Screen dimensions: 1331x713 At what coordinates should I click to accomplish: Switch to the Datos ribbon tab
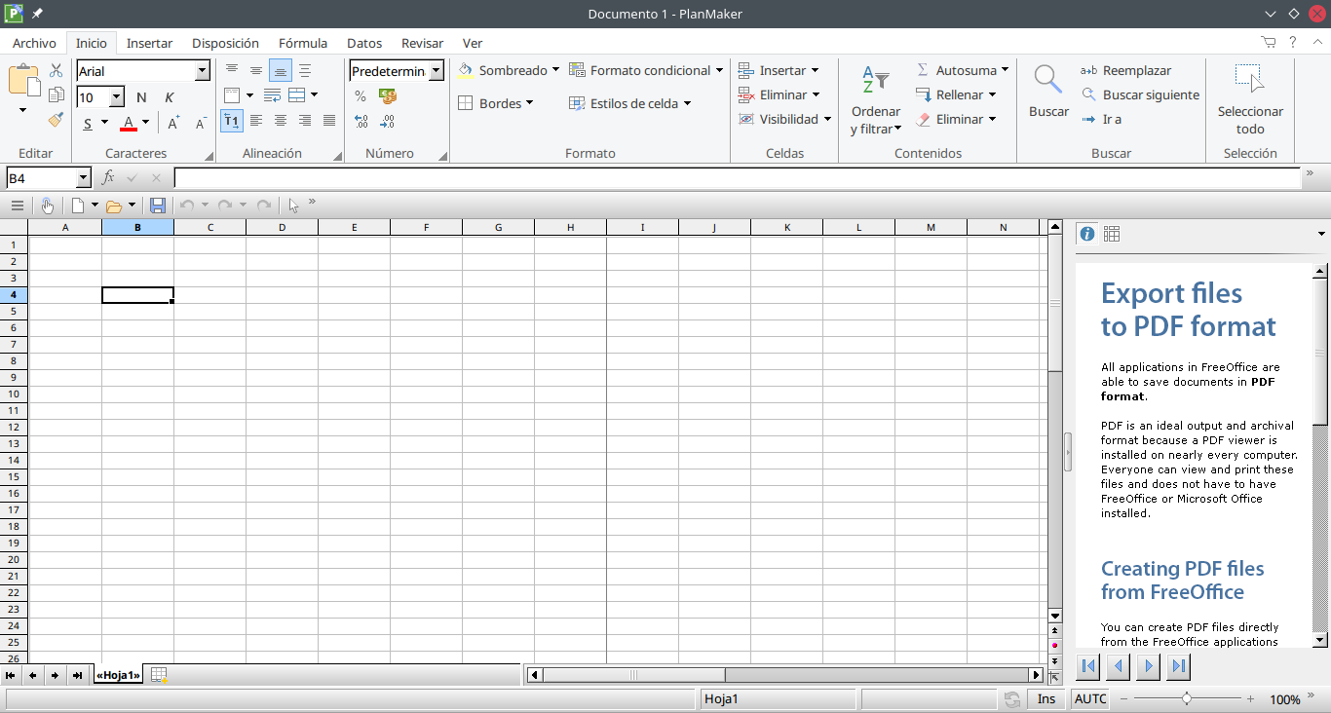click(x=364, y=43)
